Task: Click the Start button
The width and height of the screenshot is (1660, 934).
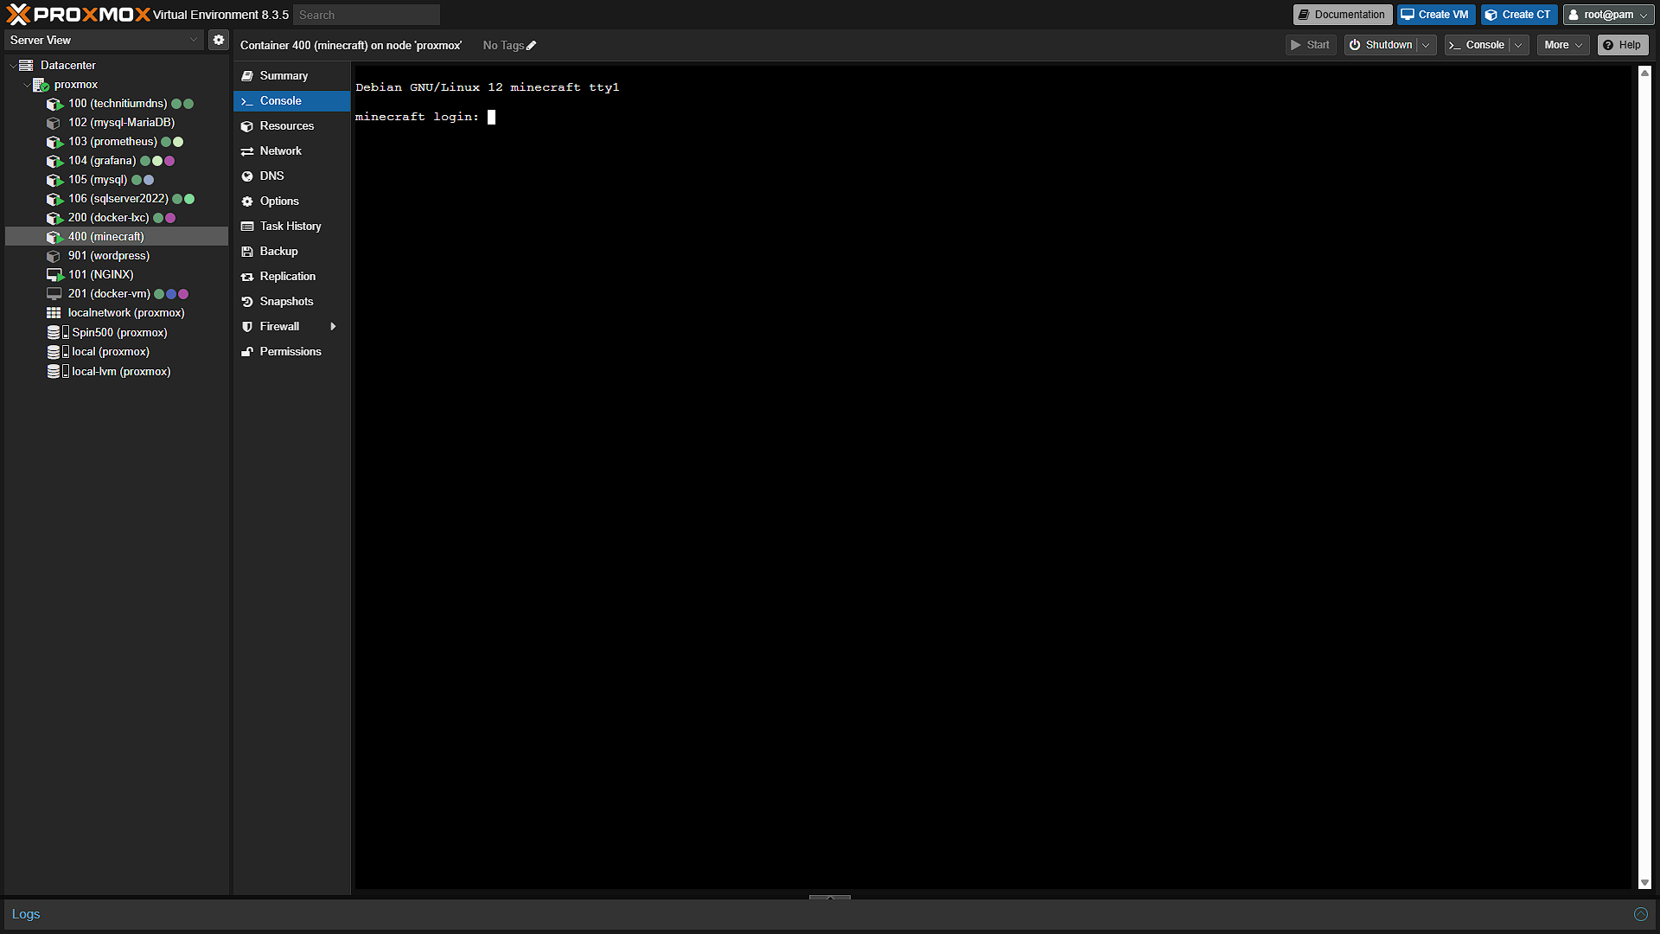Action: coord(1311,45)
